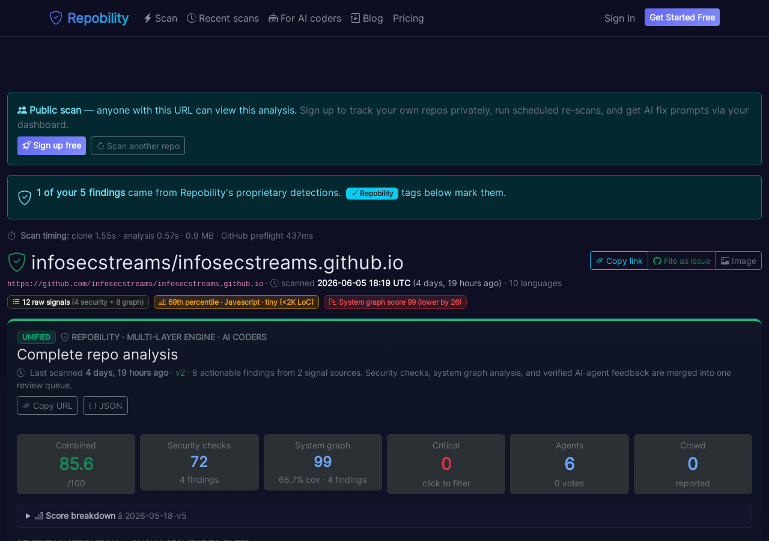The image size is (769, 541).
Task: Click the 10 languages text
Action: coord(535,283)
